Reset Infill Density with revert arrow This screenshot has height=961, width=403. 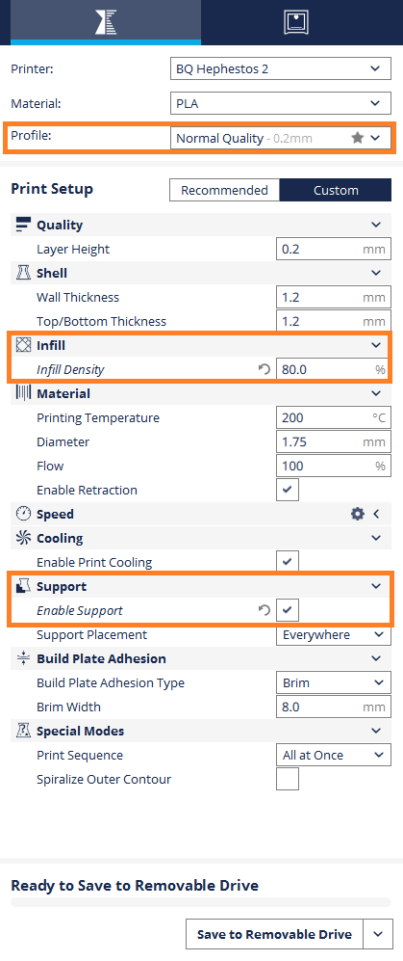tap(264, 369)
